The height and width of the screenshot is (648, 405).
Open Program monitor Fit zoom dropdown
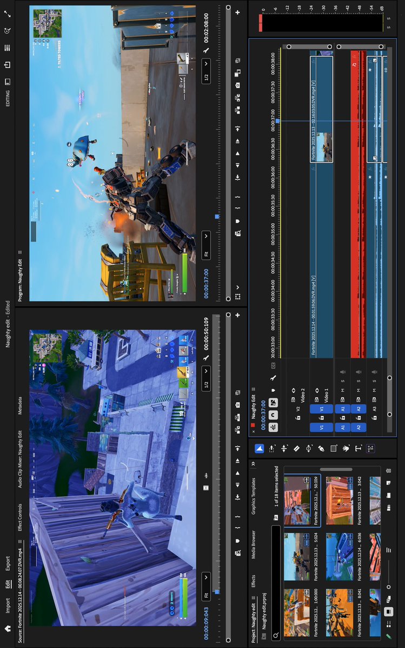click(206, 246)
